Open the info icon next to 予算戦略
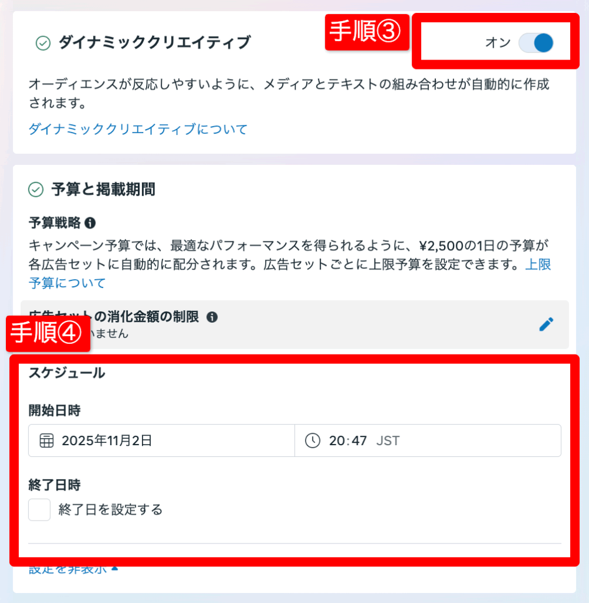589x603 pixels. tap(90, 223)
